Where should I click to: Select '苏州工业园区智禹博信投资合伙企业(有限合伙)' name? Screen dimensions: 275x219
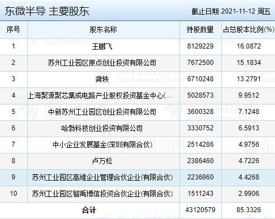pos(102,194)
